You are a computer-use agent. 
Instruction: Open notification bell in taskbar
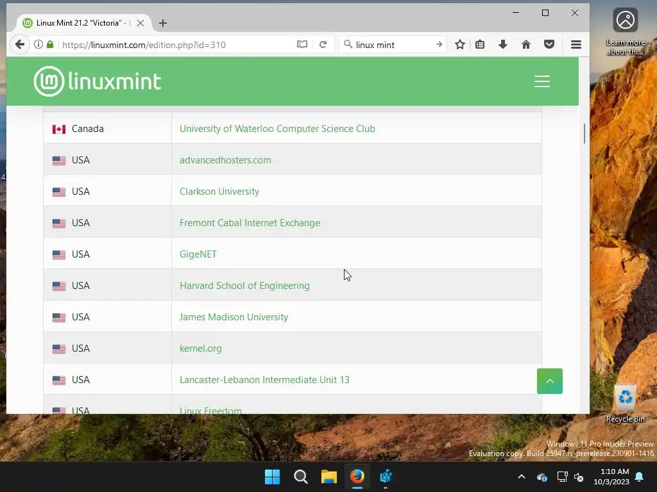(x=640, y=477)
